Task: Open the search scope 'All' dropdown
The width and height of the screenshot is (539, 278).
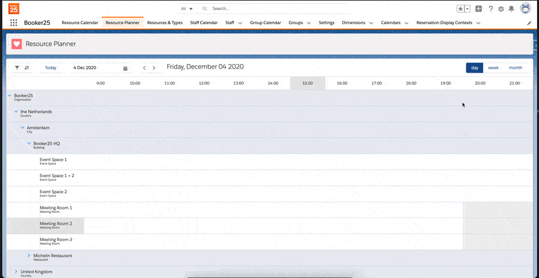Action: click(x=187, y=9)
